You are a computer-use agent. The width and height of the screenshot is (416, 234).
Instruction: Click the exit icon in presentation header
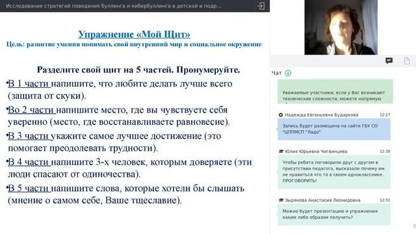(261, 6)
